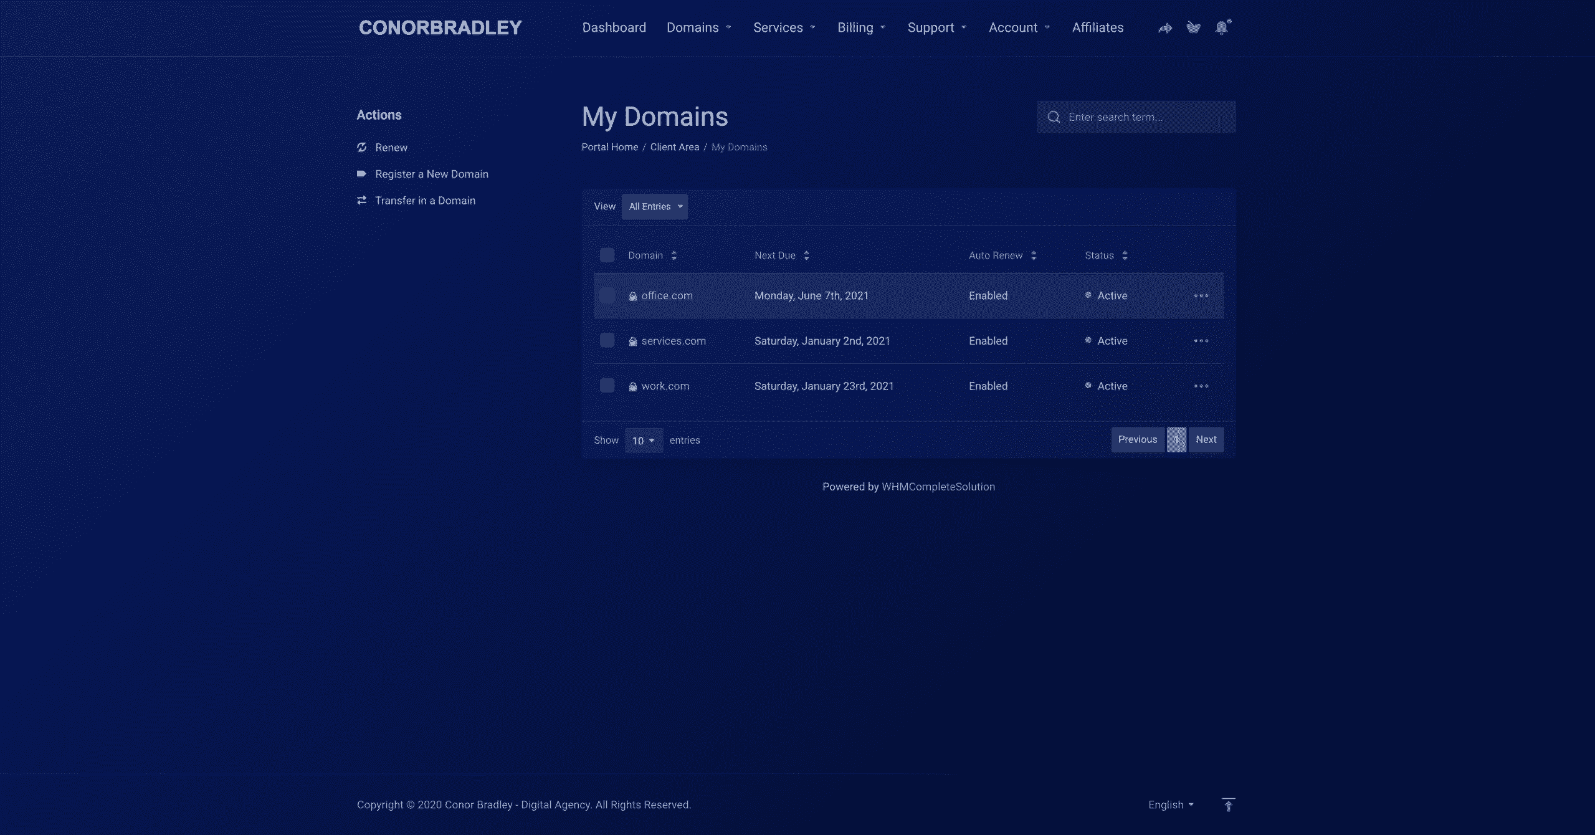
Task: Check the services.com row checkbox
Action: tap(607, 340)
